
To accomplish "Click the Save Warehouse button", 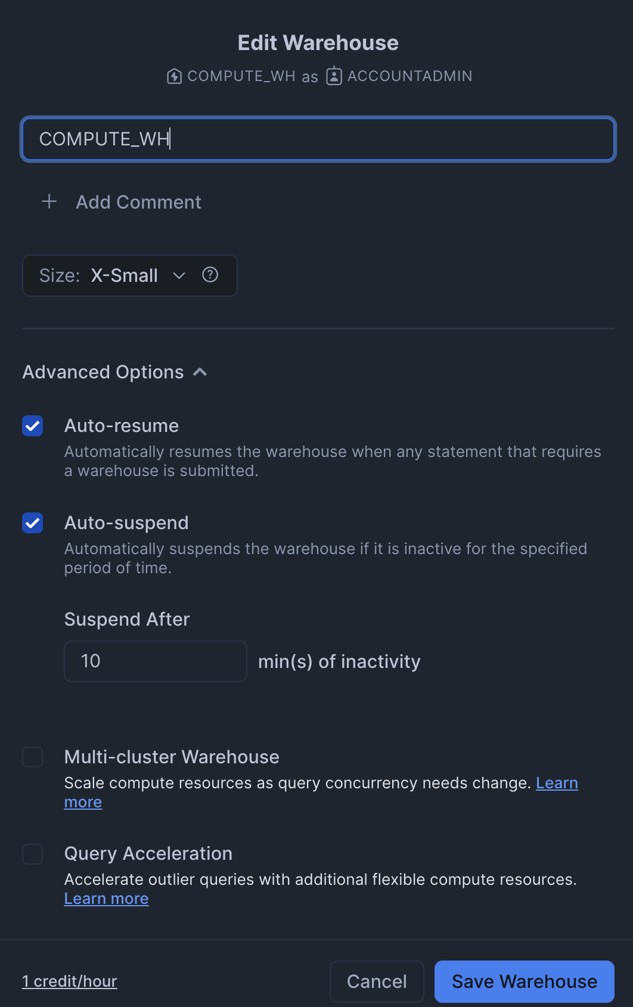I will (524, 981).
